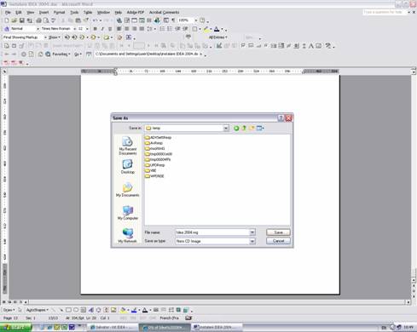The height and width of the screenshot is (332, 417).
Task: Click the Desktop shortcut in Save As dialog
Action: (128, 166)
